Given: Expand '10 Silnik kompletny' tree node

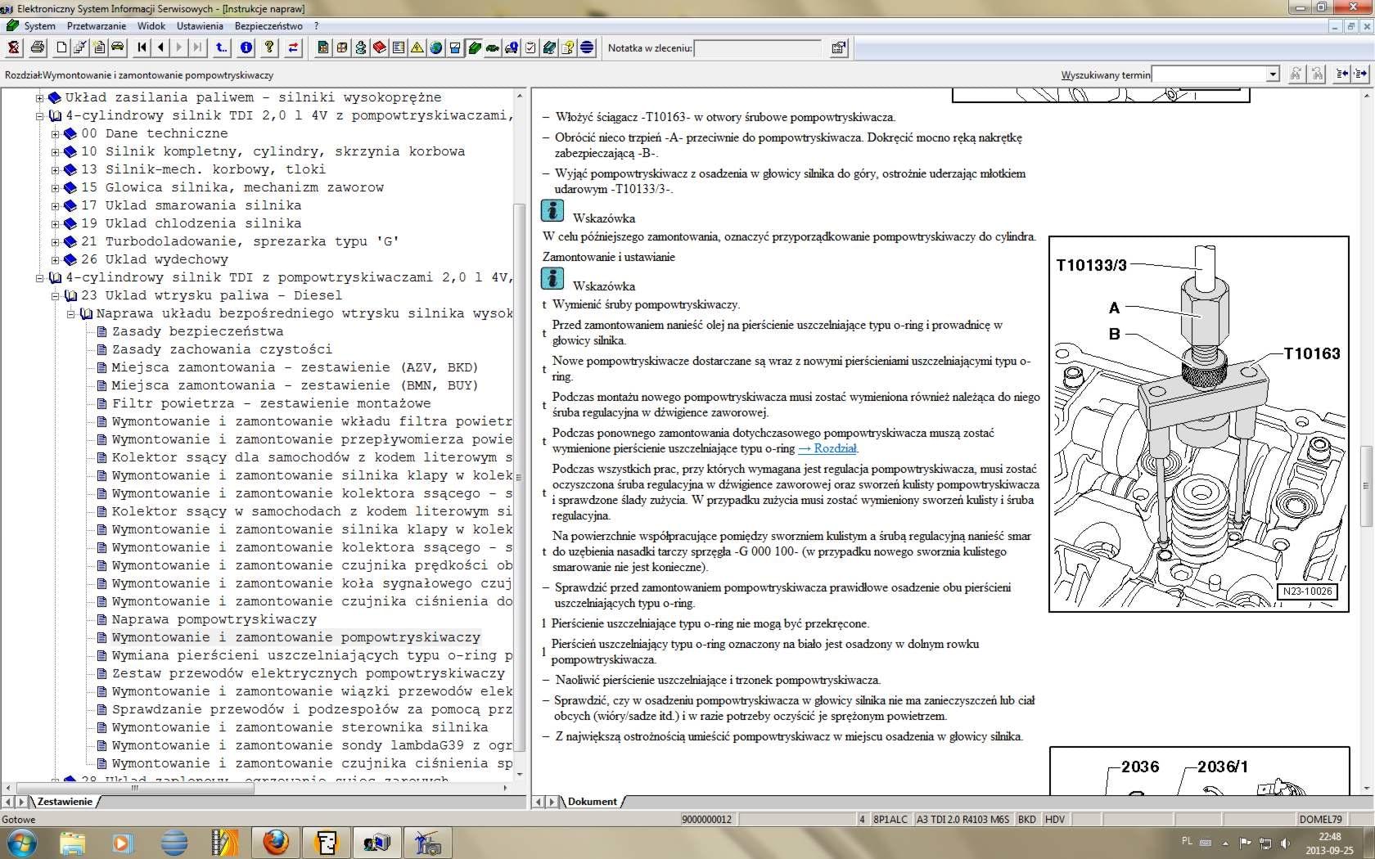Looking at the screenshot, I should (55, 151).
